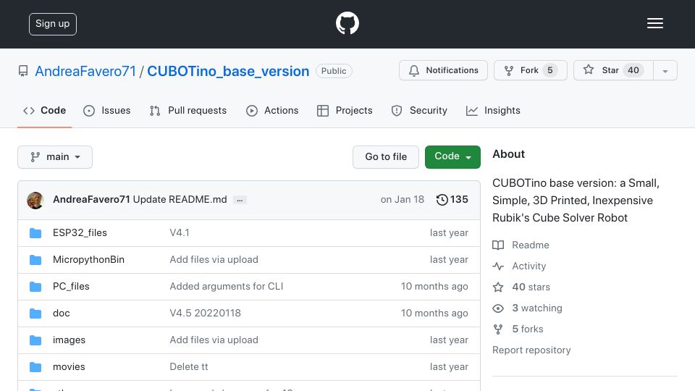695x391 pixels.
Task: Open the 'Delete tt' commit message
Action: tap(189, 366)
